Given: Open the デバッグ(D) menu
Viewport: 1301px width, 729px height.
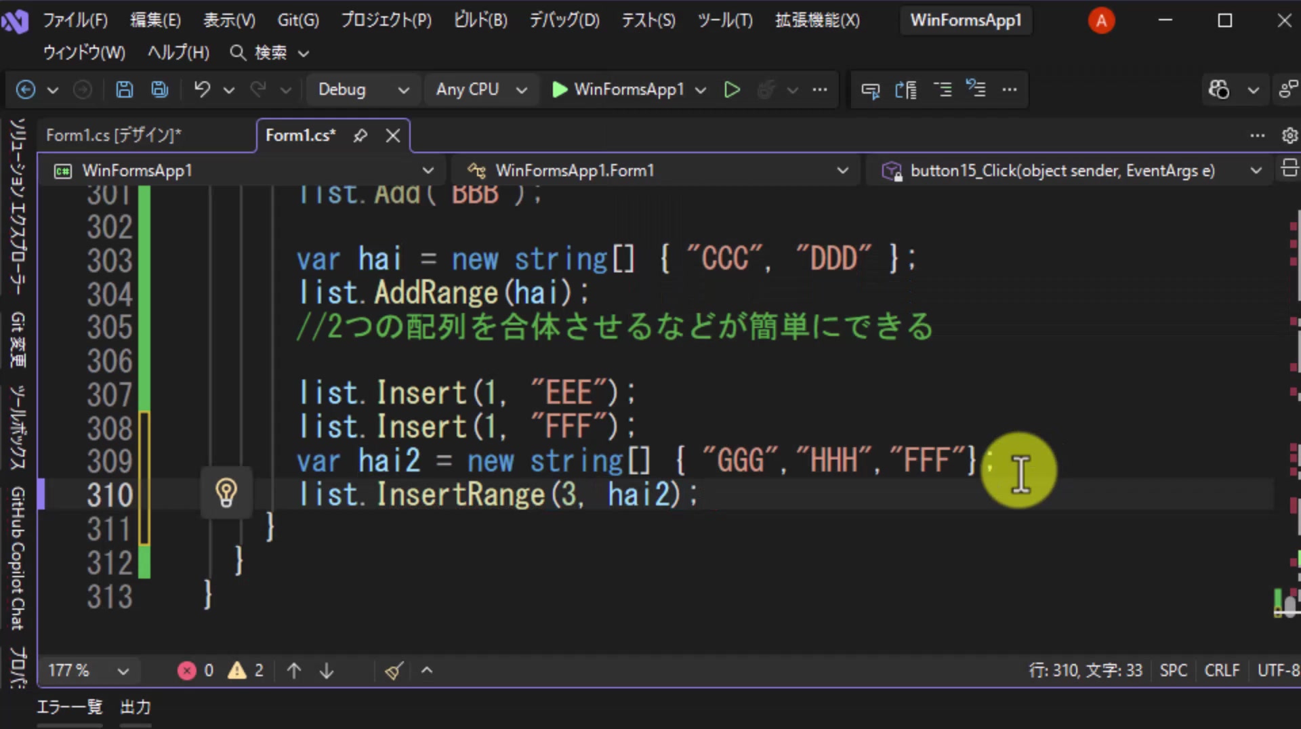Looking at the screenshot, I should coord(564,20).
